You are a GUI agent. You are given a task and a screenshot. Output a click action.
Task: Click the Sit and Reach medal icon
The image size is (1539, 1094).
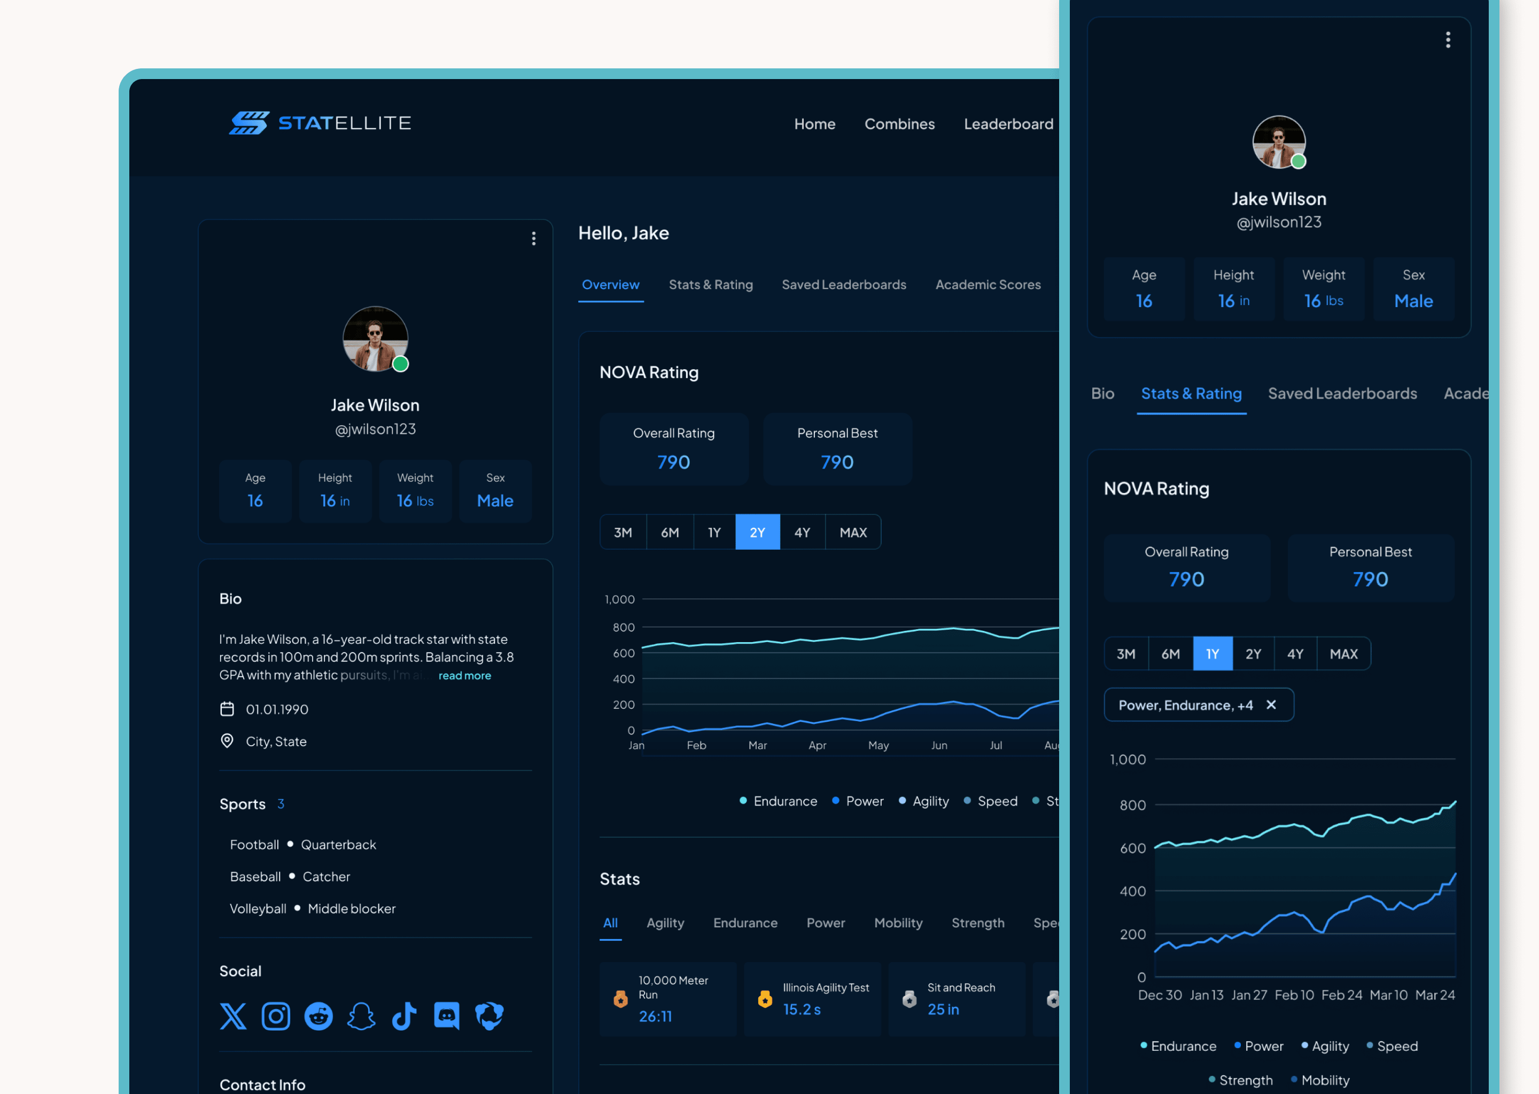pos(910,999)
